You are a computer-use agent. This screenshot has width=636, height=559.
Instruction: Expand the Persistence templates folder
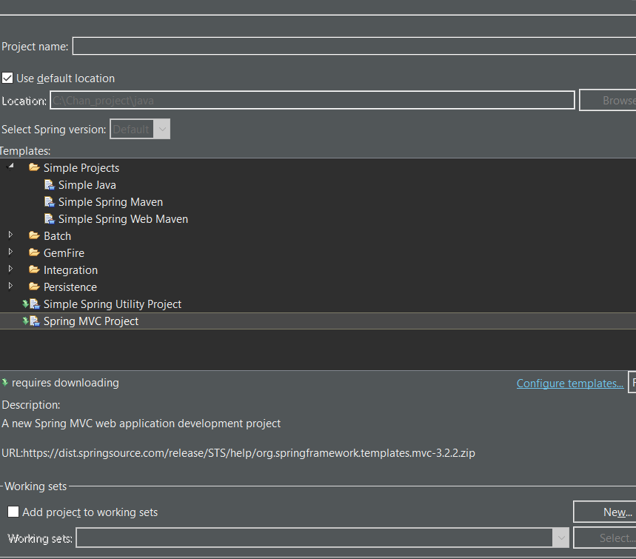click(x=10, y=286)
